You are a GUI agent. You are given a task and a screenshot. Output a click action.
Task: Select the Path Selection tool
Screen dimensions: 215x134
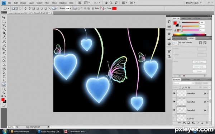(x=4, y=80)
